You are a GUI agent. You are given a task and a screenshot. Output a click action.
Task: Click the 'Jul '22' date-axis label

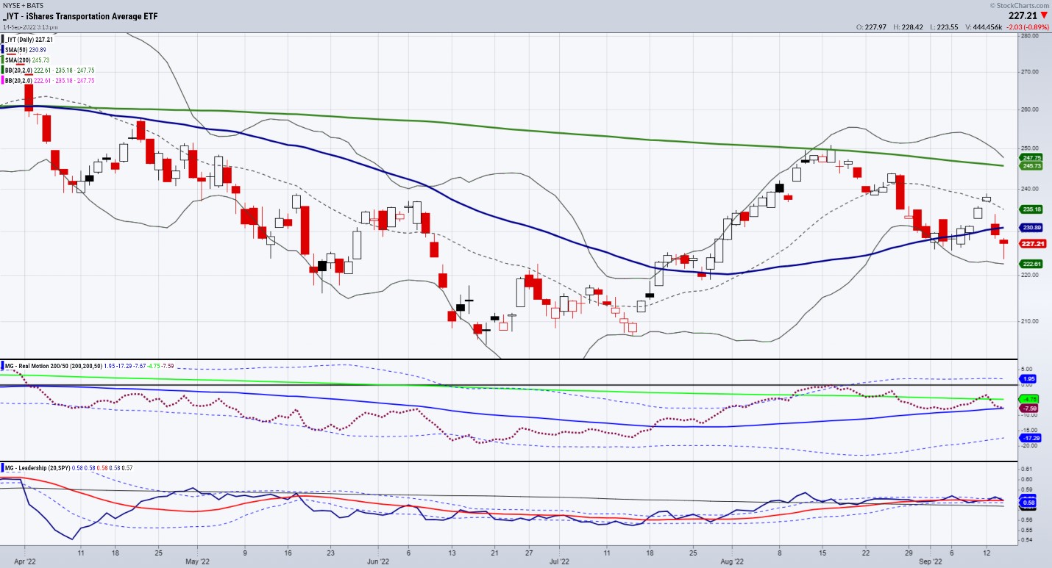[559, 560]
